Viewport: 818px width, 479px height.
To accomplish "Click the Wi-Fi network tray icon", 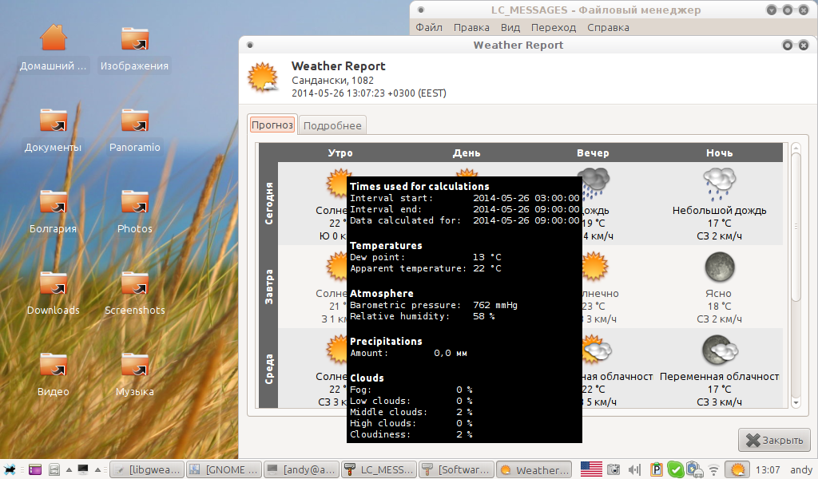I will (713, 469).
